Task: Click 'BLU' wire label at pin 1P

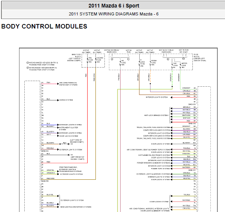Action: point(48,123)
